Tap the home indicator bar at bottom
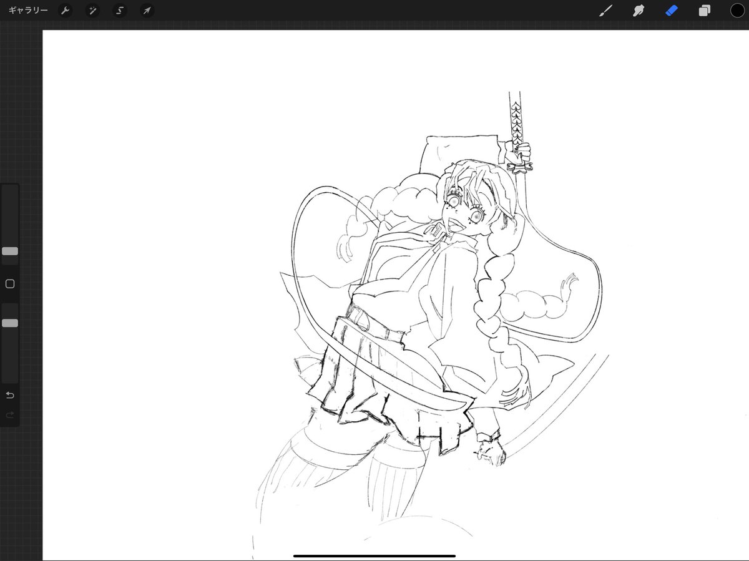Screen dimensions: 749x561 374,556
